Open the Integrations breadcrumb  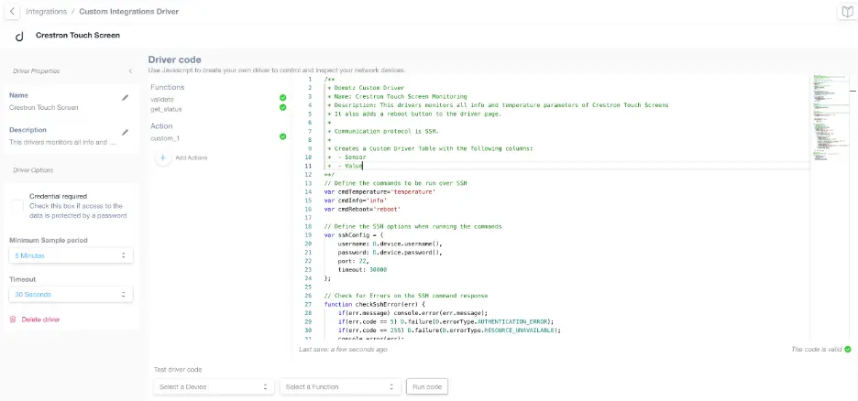[x=46, y=12]
